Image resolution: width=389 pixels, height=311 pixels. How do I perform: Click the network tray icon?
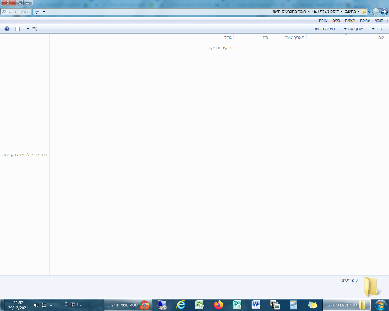click(44, 305)
